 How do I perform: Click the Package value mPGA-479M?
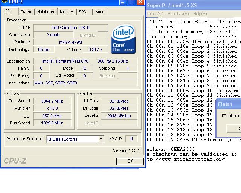[70, 42]
